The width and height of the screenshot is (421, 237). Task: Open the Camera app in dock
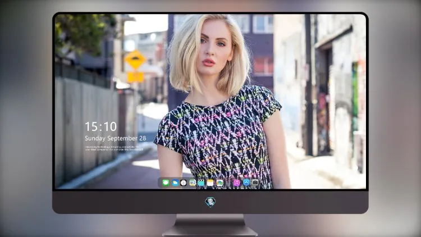[x=255, y=183]
